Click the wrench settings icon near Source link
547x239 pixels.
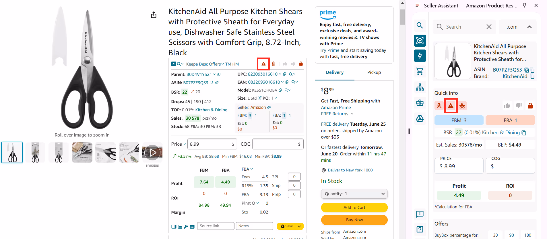(x=186, y=226)
